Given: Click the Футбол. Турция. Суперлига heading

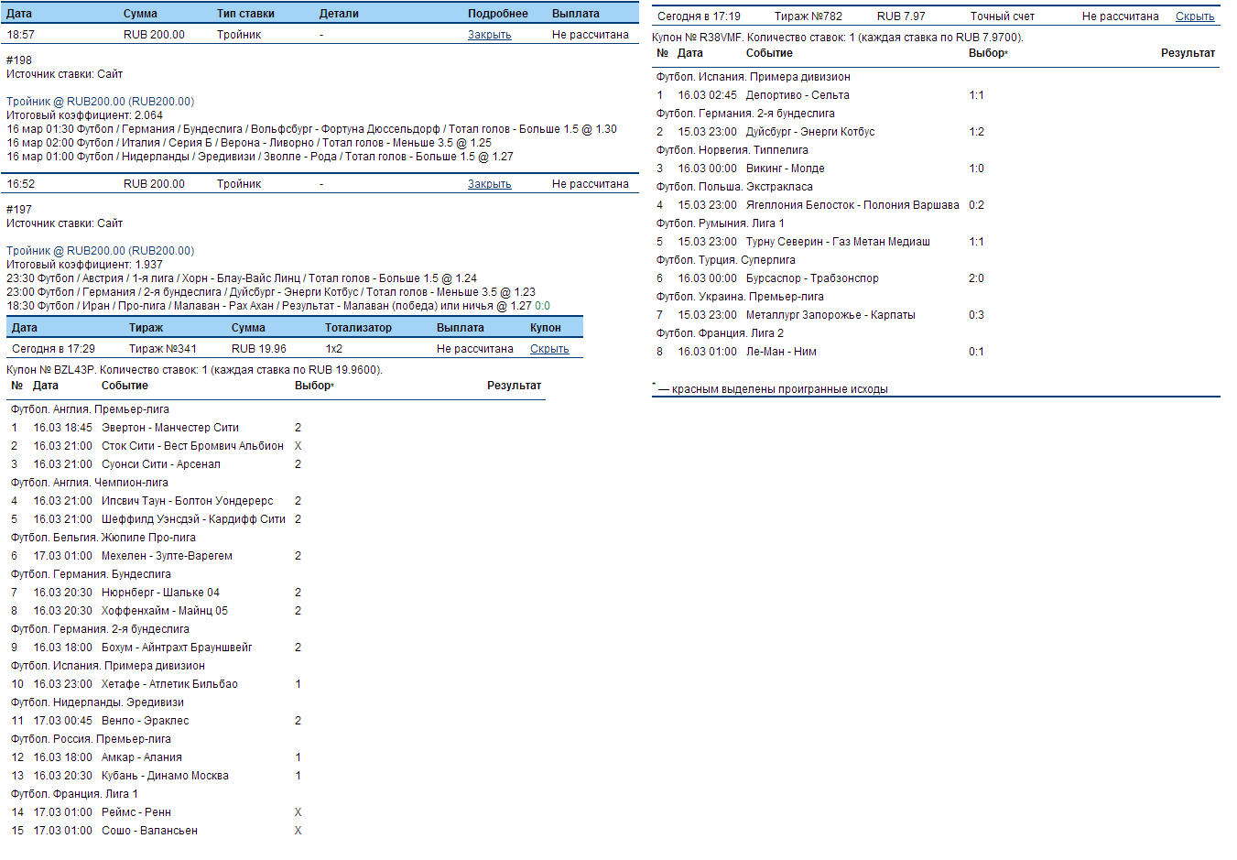Looking at the screenshot, I should point(726,260).
